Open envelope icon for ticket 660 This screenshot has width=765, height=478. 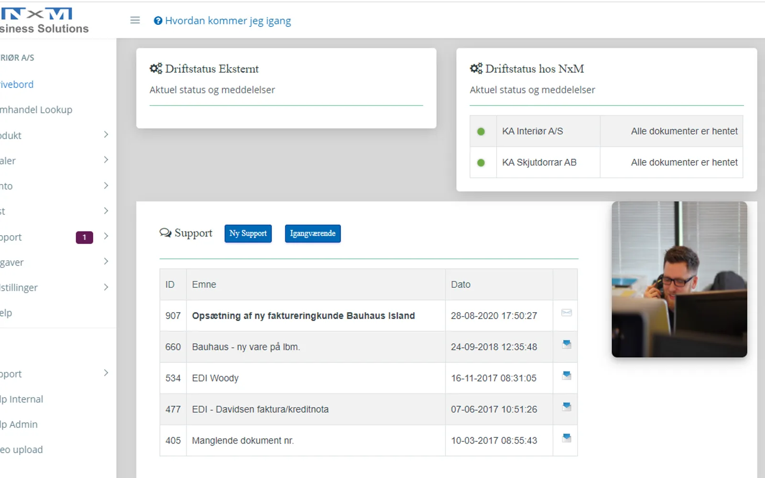[x=567, y=344]
